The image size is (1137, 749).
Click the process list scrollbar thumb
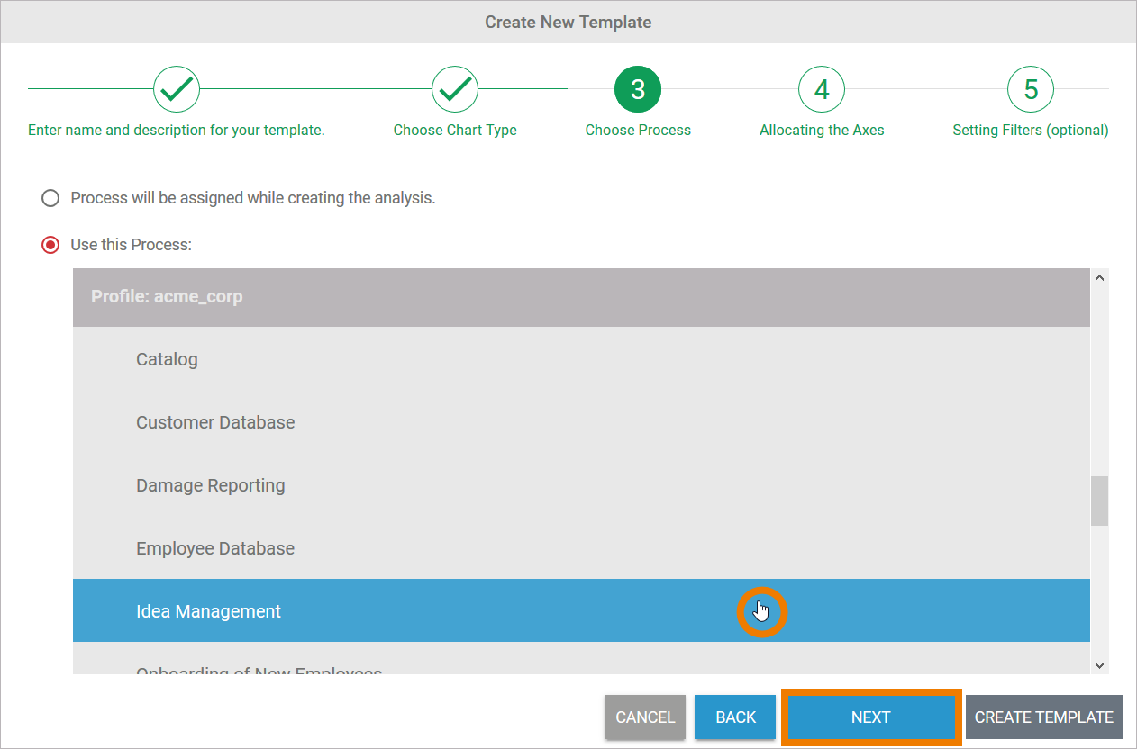[x=1099, y=501]
